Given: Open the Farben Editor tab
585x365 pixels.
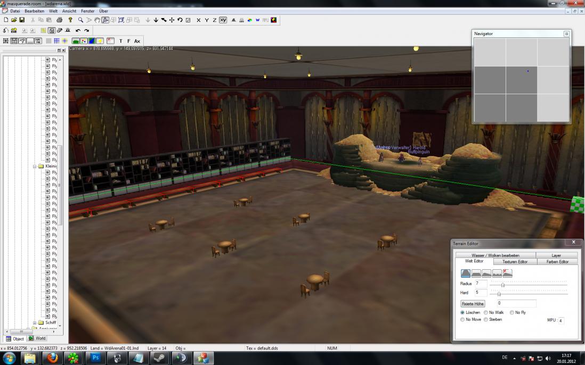Looking at the screenshot, I should [x=557, y=262].
